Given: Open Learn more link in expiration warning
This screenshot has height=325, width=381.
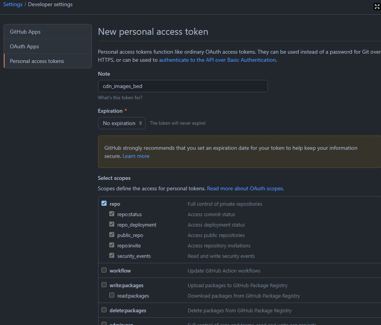Looking at the screenshot, I should (136, 156).
